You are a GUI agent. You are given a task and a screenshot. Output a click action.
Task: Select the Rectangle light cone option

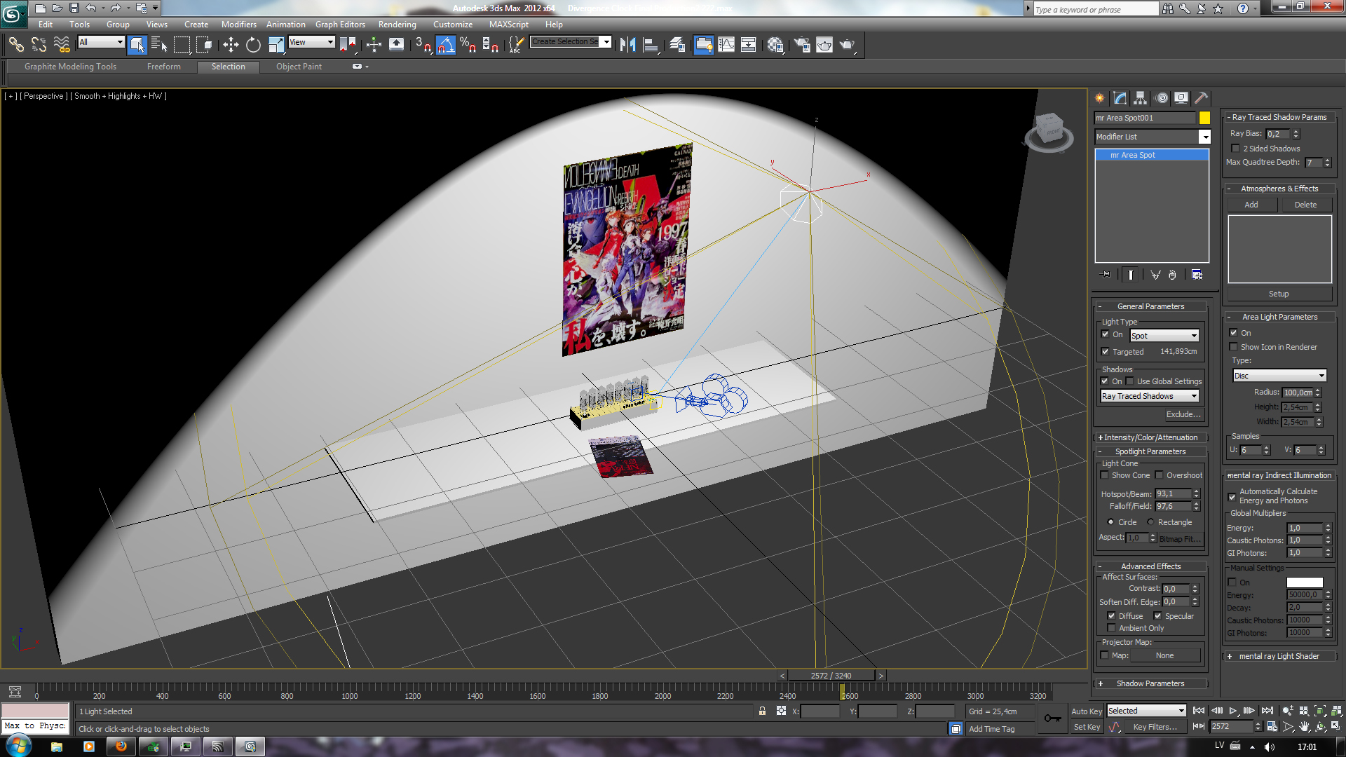click(1150, 522)
